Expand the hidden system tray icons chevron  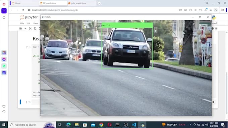[190, 125]
